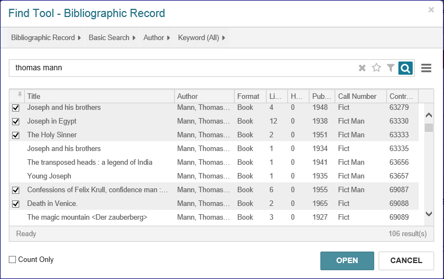Sort results by the Title column header
Screen dimensions: 444x279
(99, 96)
